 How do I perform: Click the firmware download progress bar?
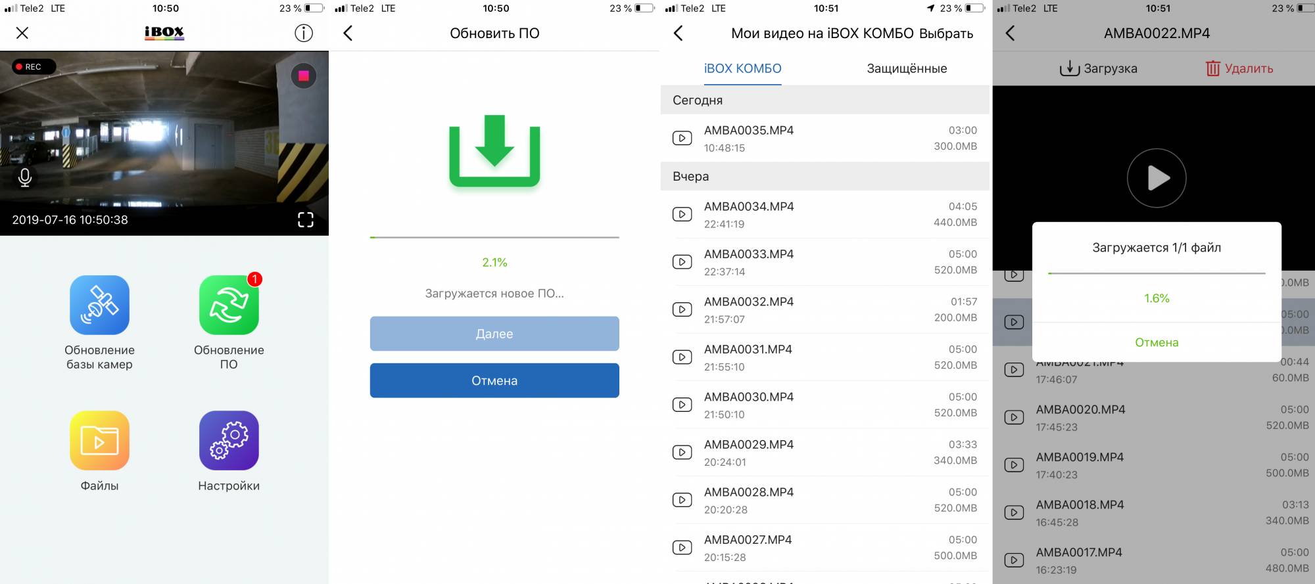pyautogui.click(x=494, y=237)
